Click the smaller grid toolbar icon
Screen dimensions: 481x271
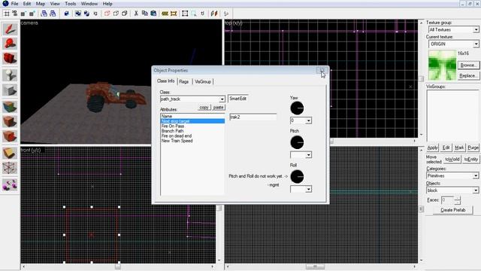click(23, 14)
